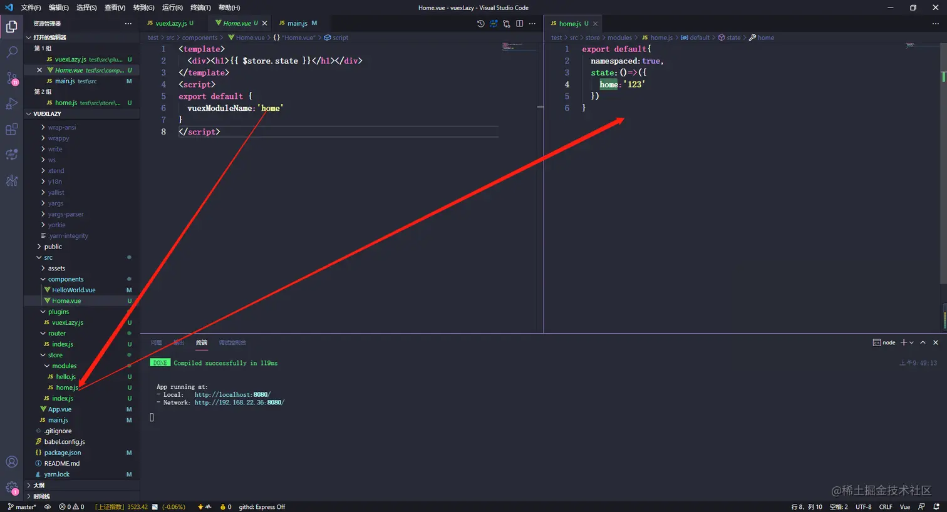Click the open timeline history icon in editor toolbar
Viewport: 947px width, 512px height.
click(480, 24)
